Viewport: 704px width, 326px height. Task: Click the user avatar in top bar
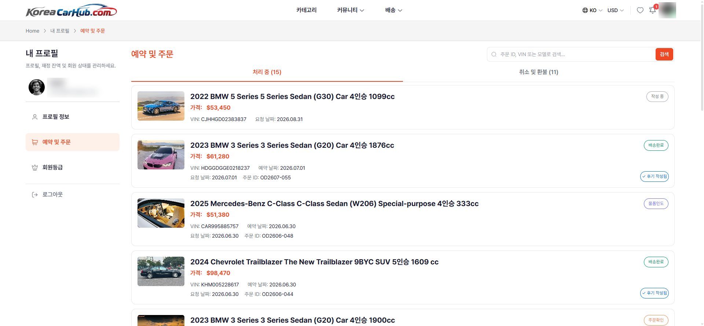(667, 10)
